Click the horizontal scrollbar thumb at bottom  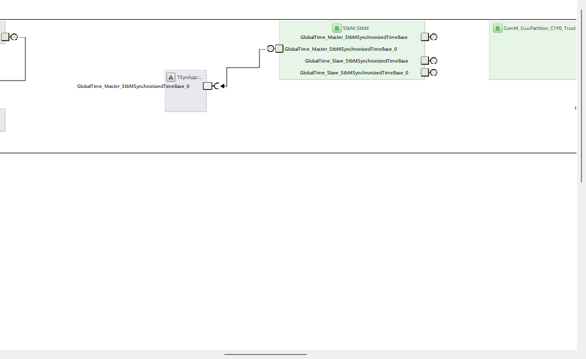tap(265, 354)
